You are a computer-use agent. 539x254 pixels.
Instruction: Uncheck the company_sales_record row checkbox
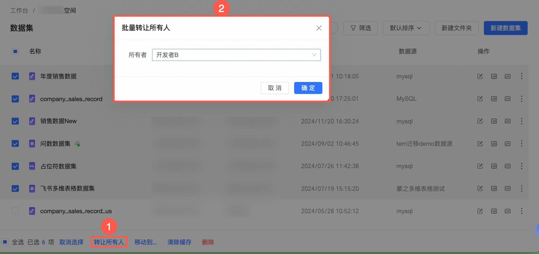[x=15, y=99]
